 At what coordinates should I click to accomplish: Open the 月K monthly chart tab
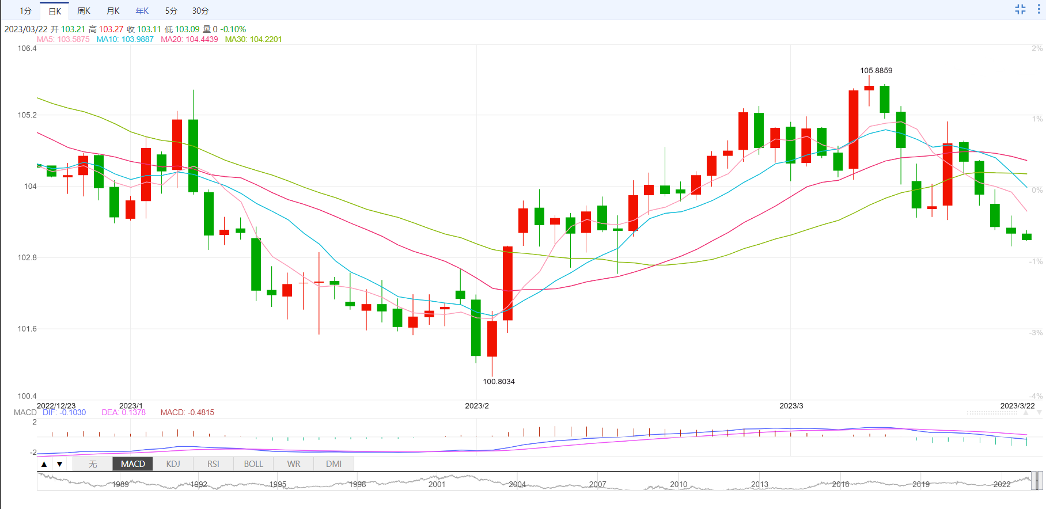click(113, 11)
